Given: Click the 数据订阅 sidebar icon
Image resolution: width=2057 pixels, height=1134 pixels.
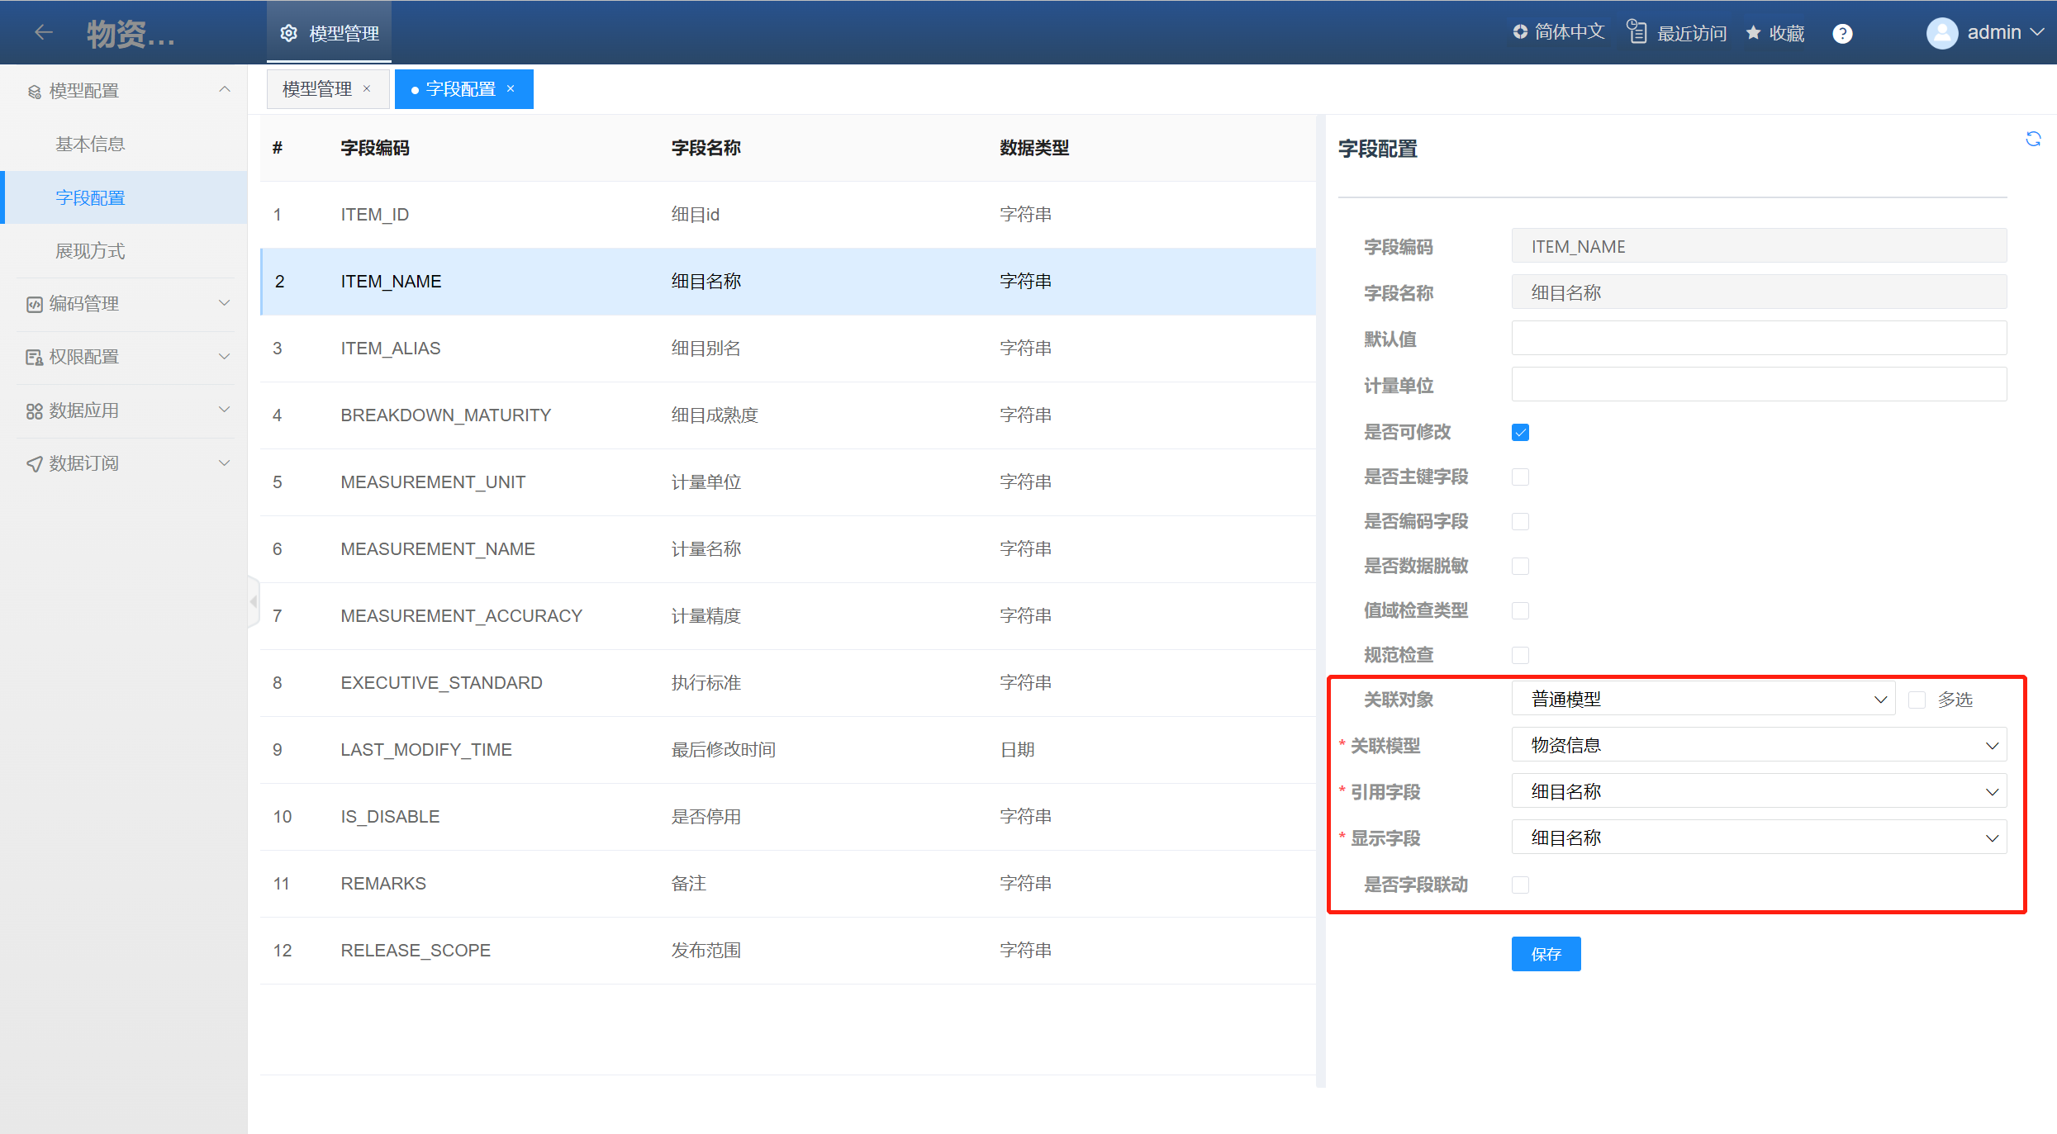Looking at the screenshot, I should [x=34, y=463].
